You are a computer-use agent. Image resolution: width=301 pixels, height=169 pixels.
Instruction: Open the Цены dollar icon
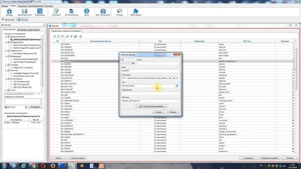pos(87,12)
